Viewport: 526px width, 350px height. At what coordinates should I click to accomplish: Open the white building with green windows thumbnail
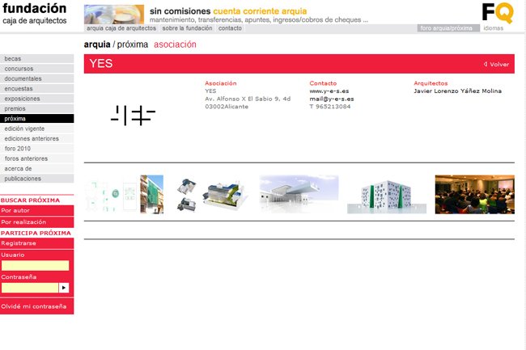379,195
